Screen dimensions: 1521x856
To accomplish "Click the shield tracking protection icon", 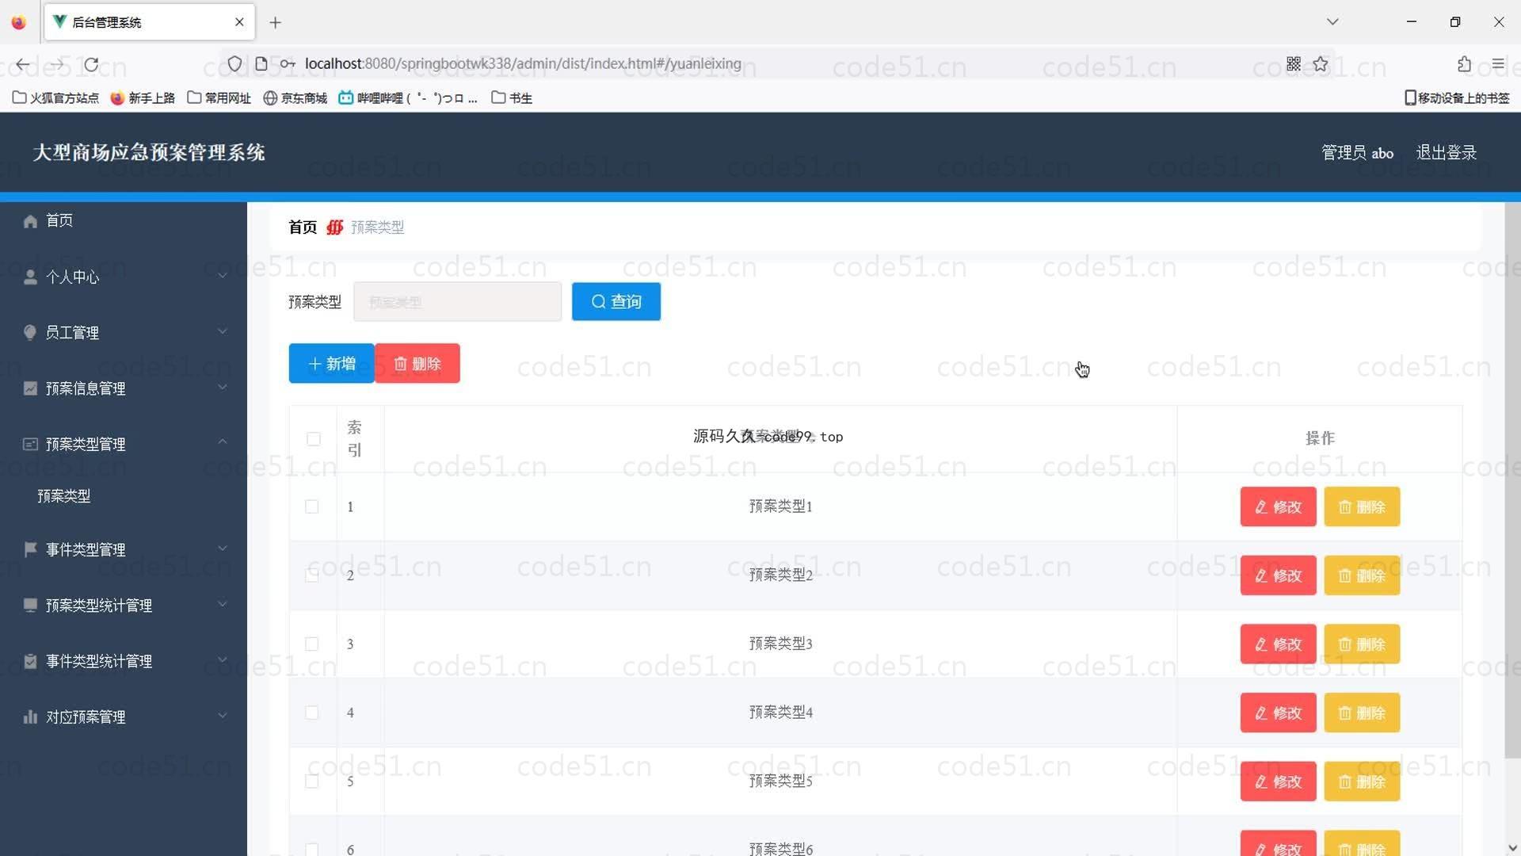I will point(234,64).
